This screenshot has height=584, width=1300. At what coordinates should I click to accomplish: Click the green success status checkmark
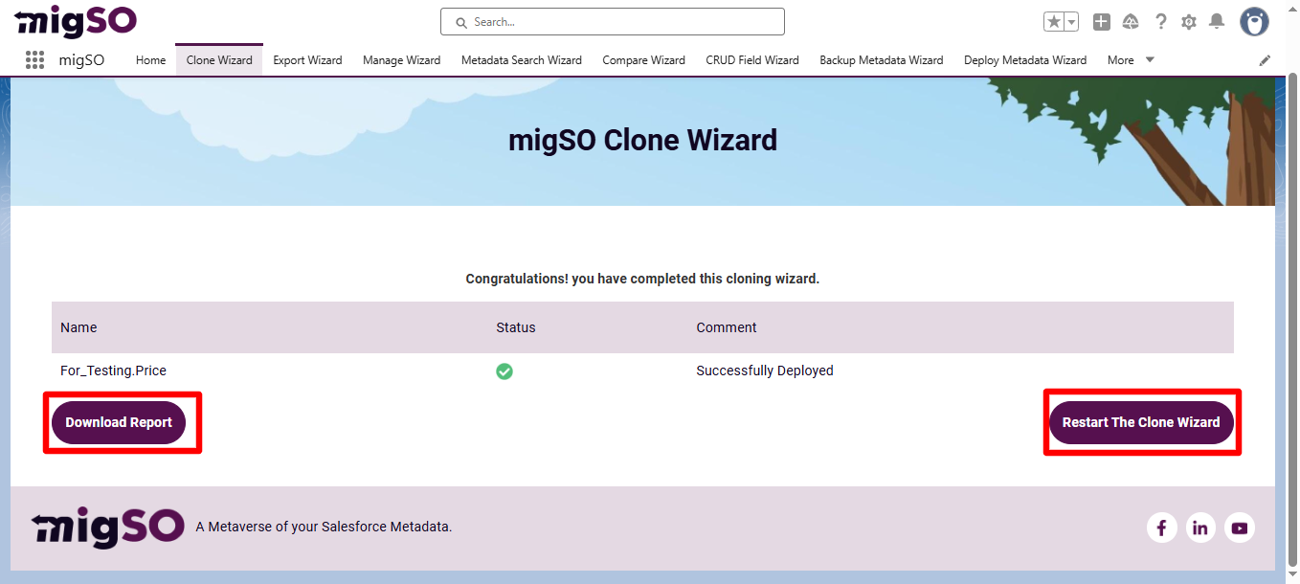pos(504,371)
